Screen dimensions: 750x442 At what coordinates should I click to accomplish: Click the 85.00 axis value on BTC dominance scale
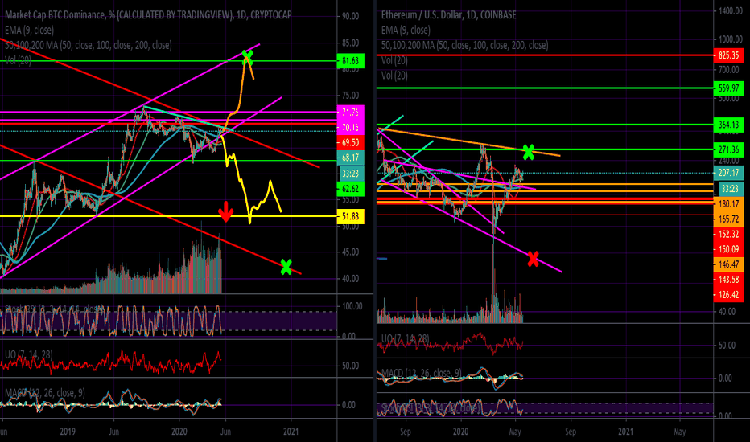tap(351, 43)
